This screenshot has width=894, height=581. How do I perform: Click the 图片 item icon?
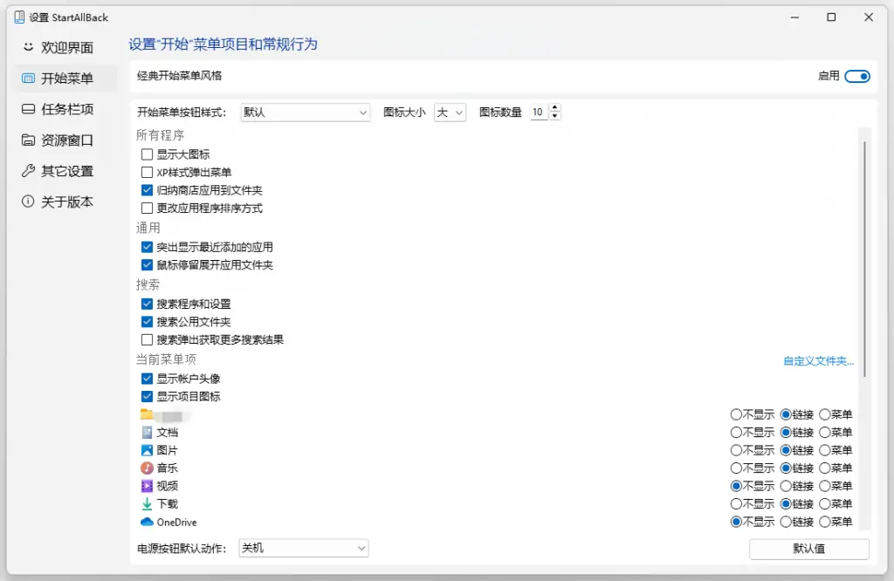tap(147, 450)
